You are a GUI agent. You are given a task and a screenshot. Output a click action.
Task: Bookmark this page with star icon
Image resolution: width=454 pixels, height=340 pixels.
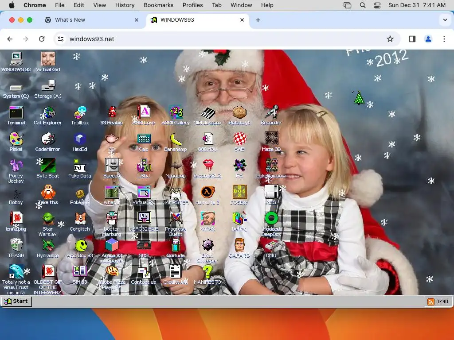click(x=390, y=39)
